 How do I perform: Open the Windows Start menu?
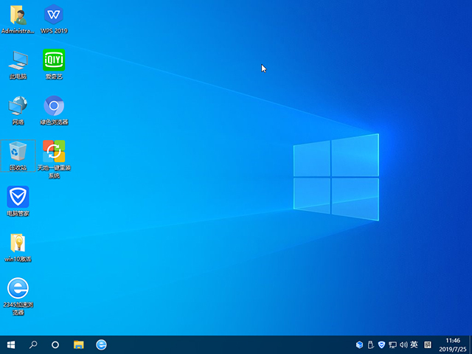click(11, 344)
